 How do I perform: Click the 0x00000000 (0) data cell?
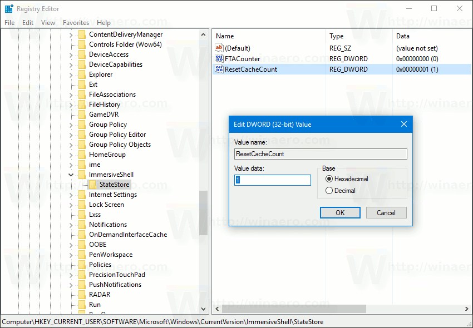[x=417, y=59]
